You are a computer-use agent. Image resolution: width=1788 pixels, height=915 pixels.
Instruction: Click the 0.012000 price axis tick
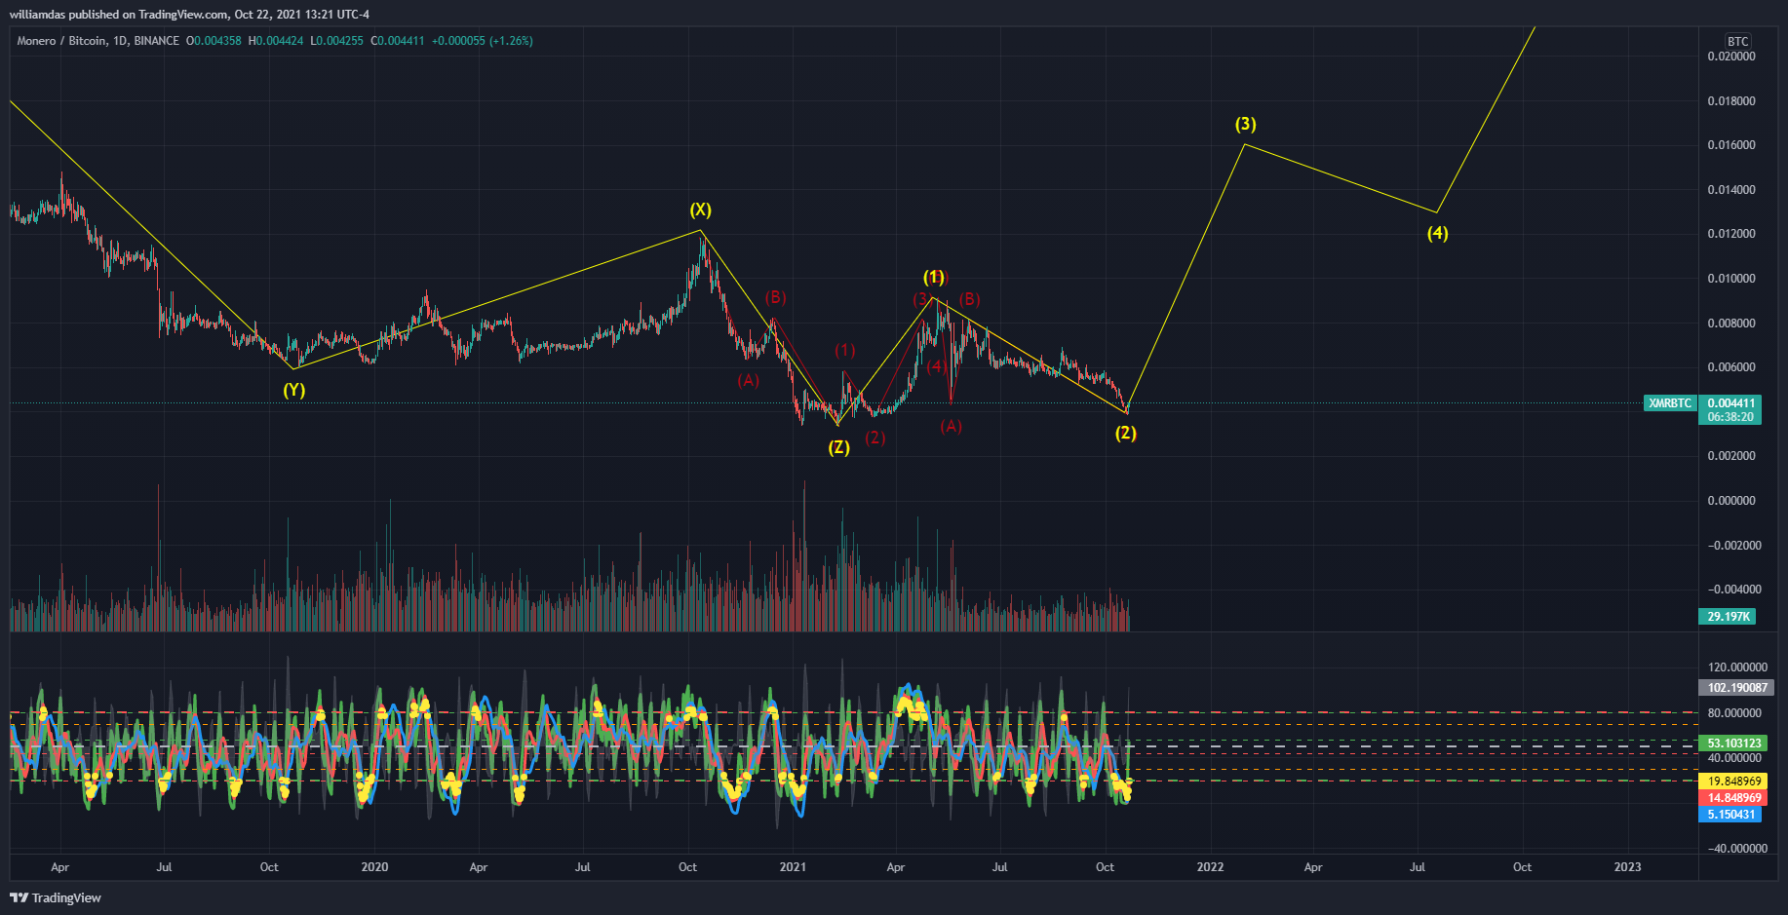pyautogui.click(x=1731, y=234)
